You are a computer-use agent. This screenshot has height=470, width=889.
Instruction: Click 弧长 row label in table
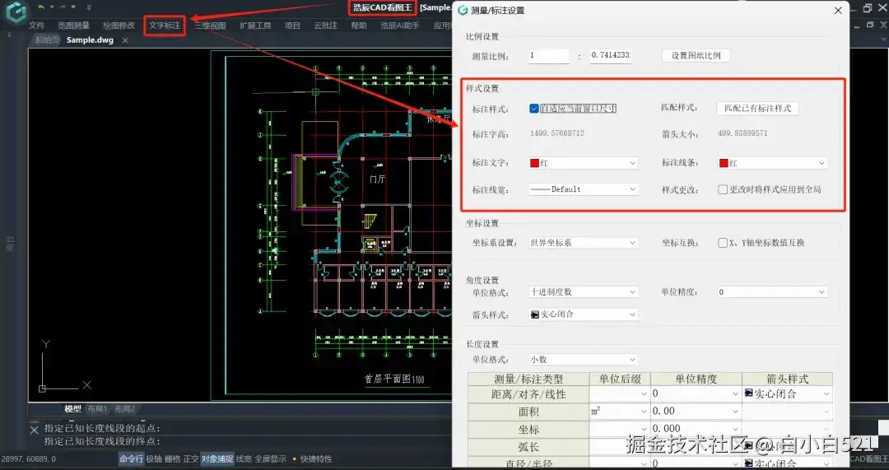tap(528, 447)
